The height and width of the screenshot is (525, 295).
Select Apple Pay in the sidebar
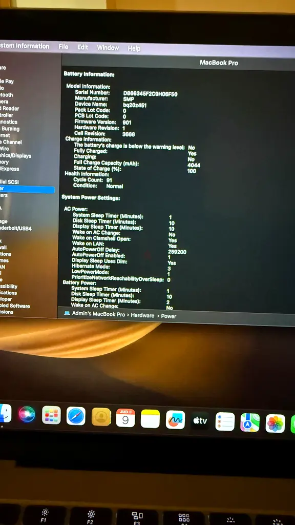pos(7,81)
